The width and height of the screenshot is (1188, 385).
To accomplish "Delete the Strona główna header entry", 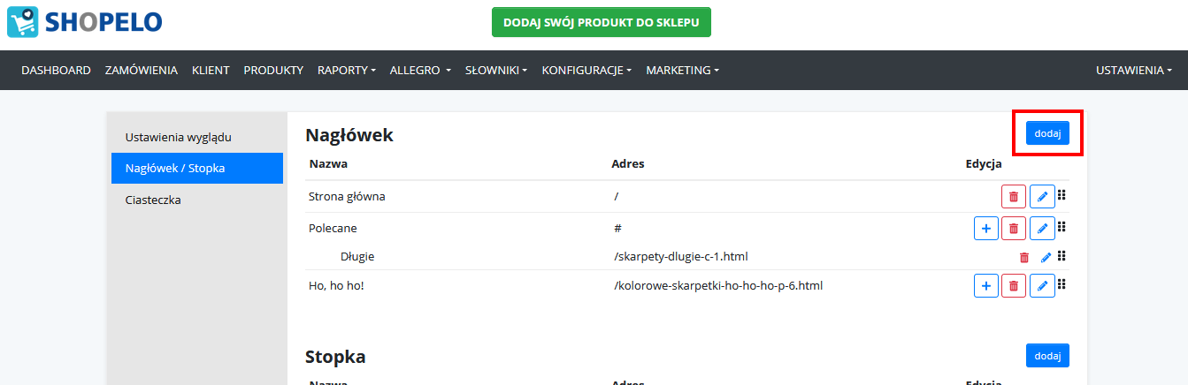I will tap(1014, 197).
